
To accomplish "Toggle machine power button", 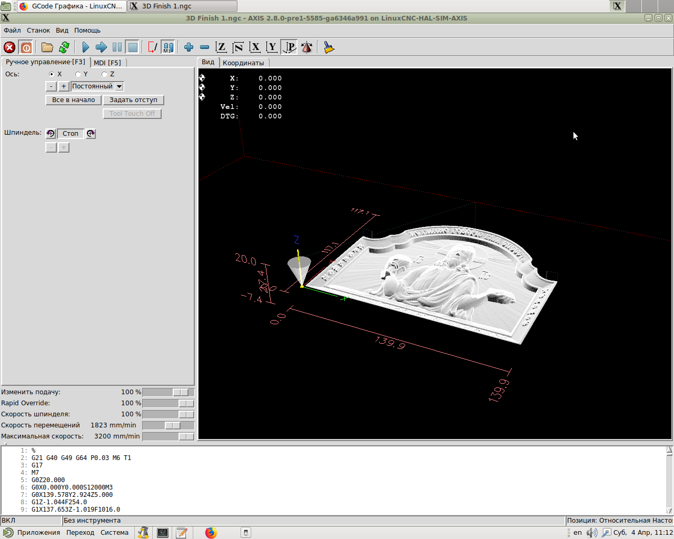I will (x=26, y=47).
